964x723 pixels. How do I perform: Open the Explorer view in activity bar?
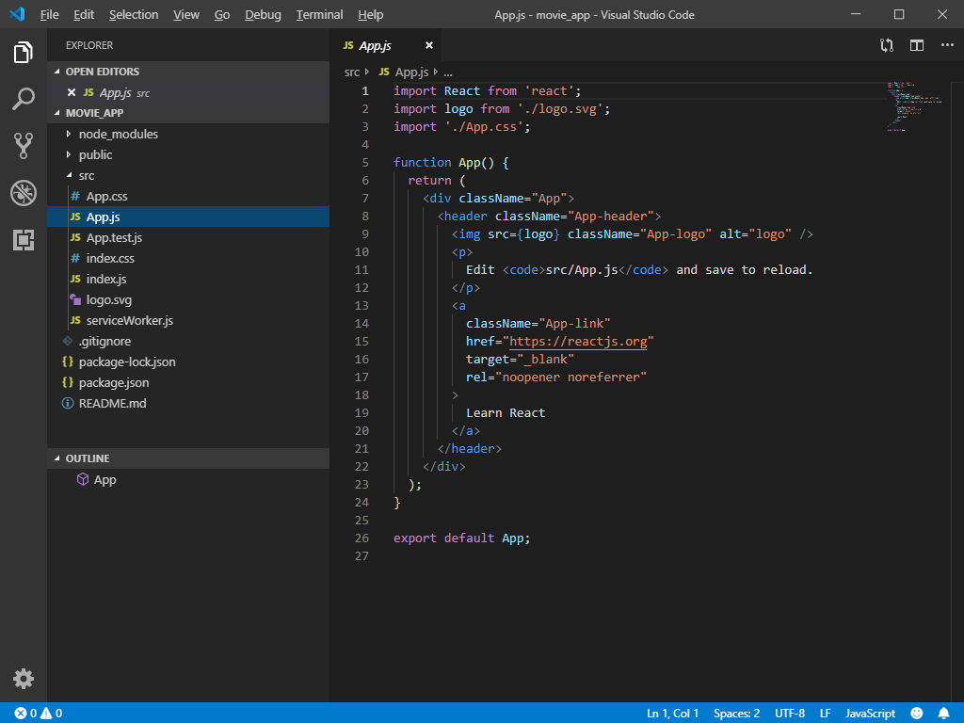[x=23, y=53]
